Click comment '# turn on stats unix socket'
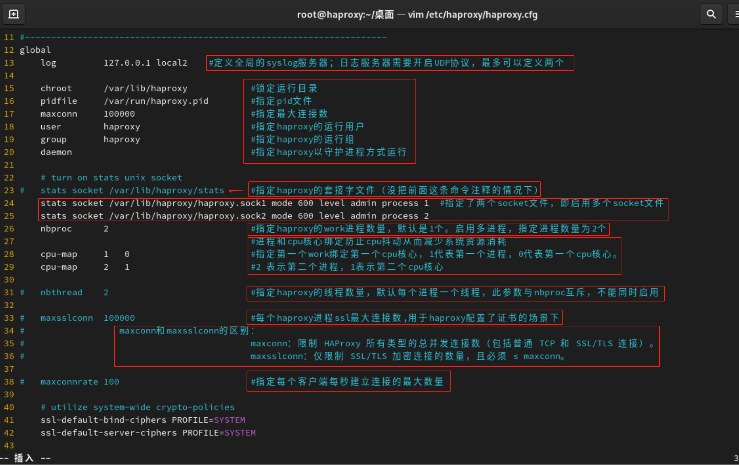The image size is (739, 465). 111,177
